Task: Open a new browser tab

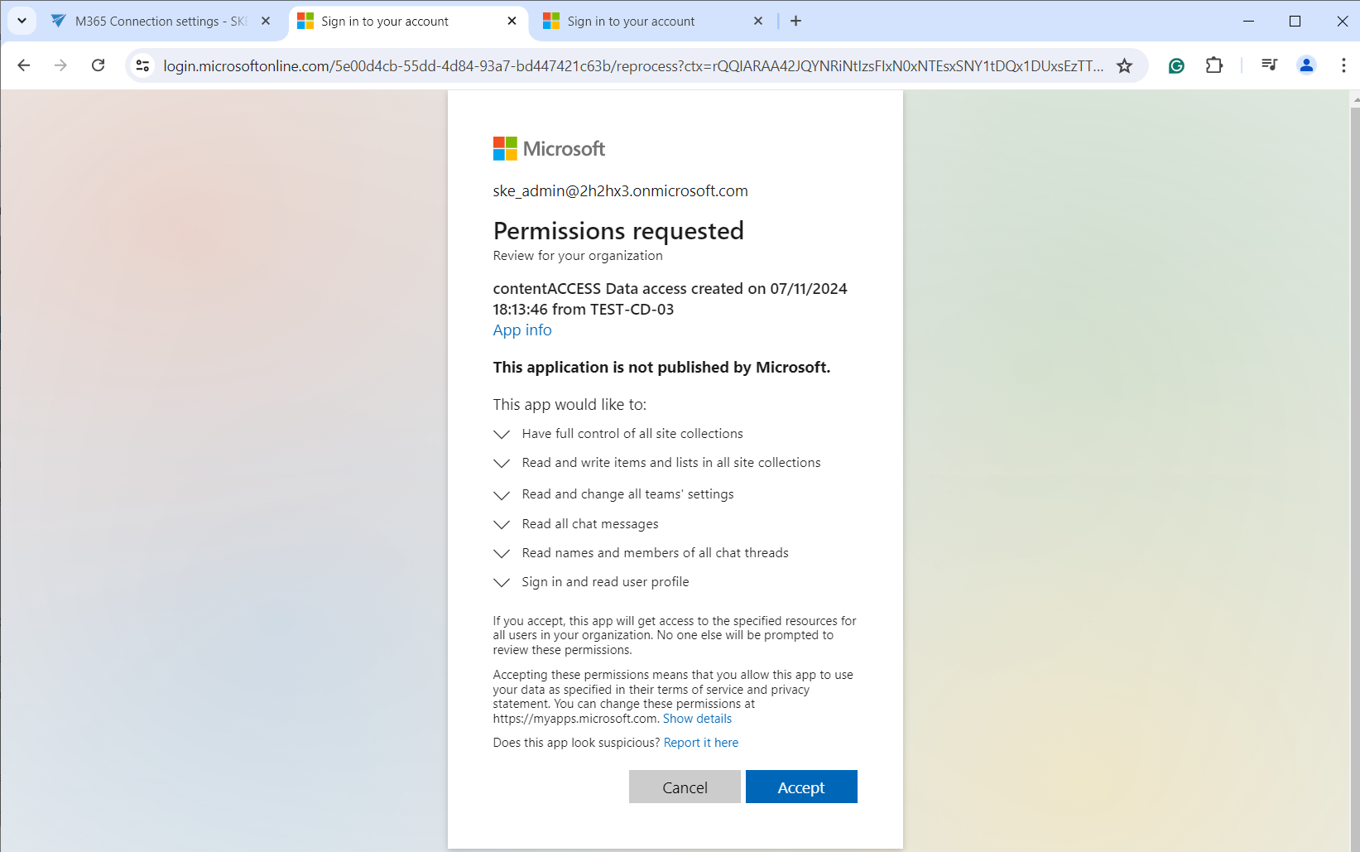Action: coord(795,22)
